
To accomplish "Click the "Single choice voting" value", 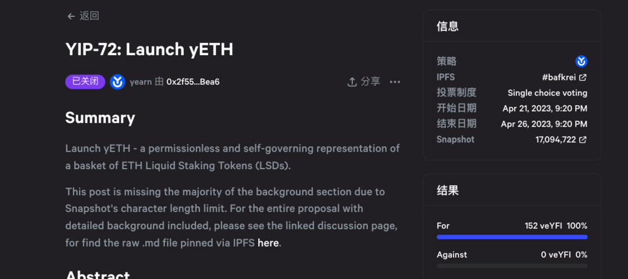I will point(547,93).
